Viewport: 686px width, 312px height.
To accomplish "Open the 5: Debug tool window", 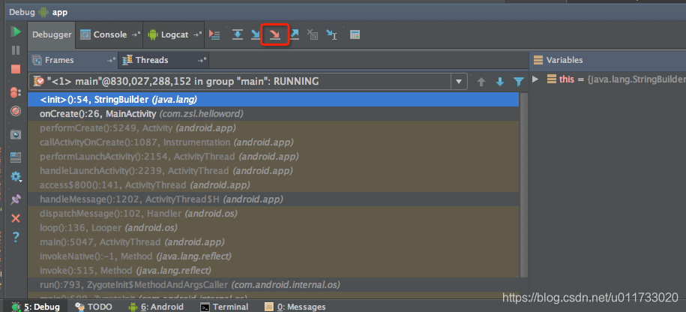I will pyautogui.click(x=36, y=307).
